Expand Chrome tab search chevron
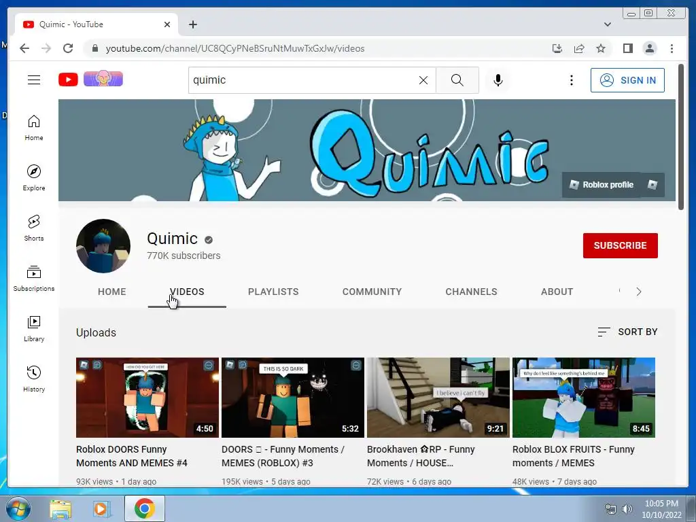 [x=607, y=24]
